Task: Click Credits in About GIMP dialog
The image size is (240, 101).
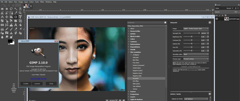Action: pos(26,84)
